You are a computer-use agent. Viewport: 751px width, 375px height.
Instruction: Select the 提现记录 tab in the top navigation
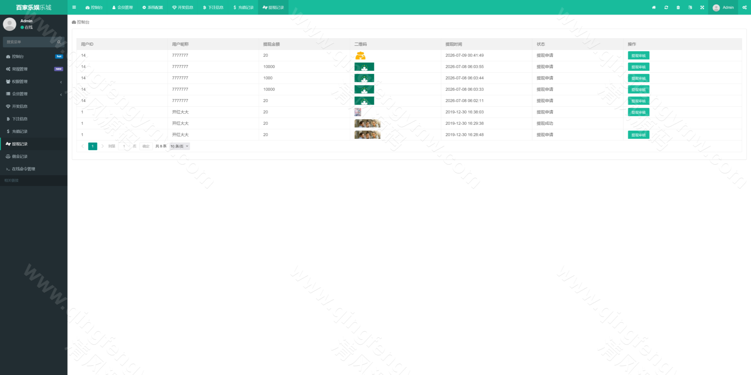(x=273, y=7)
